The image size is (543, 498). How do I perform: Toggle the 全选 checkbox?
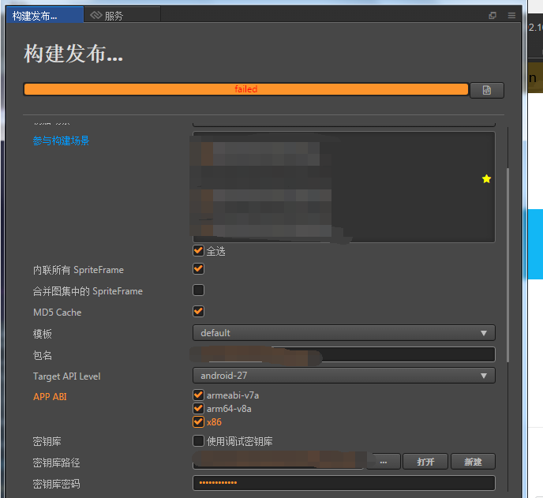[x=198, y=250]
